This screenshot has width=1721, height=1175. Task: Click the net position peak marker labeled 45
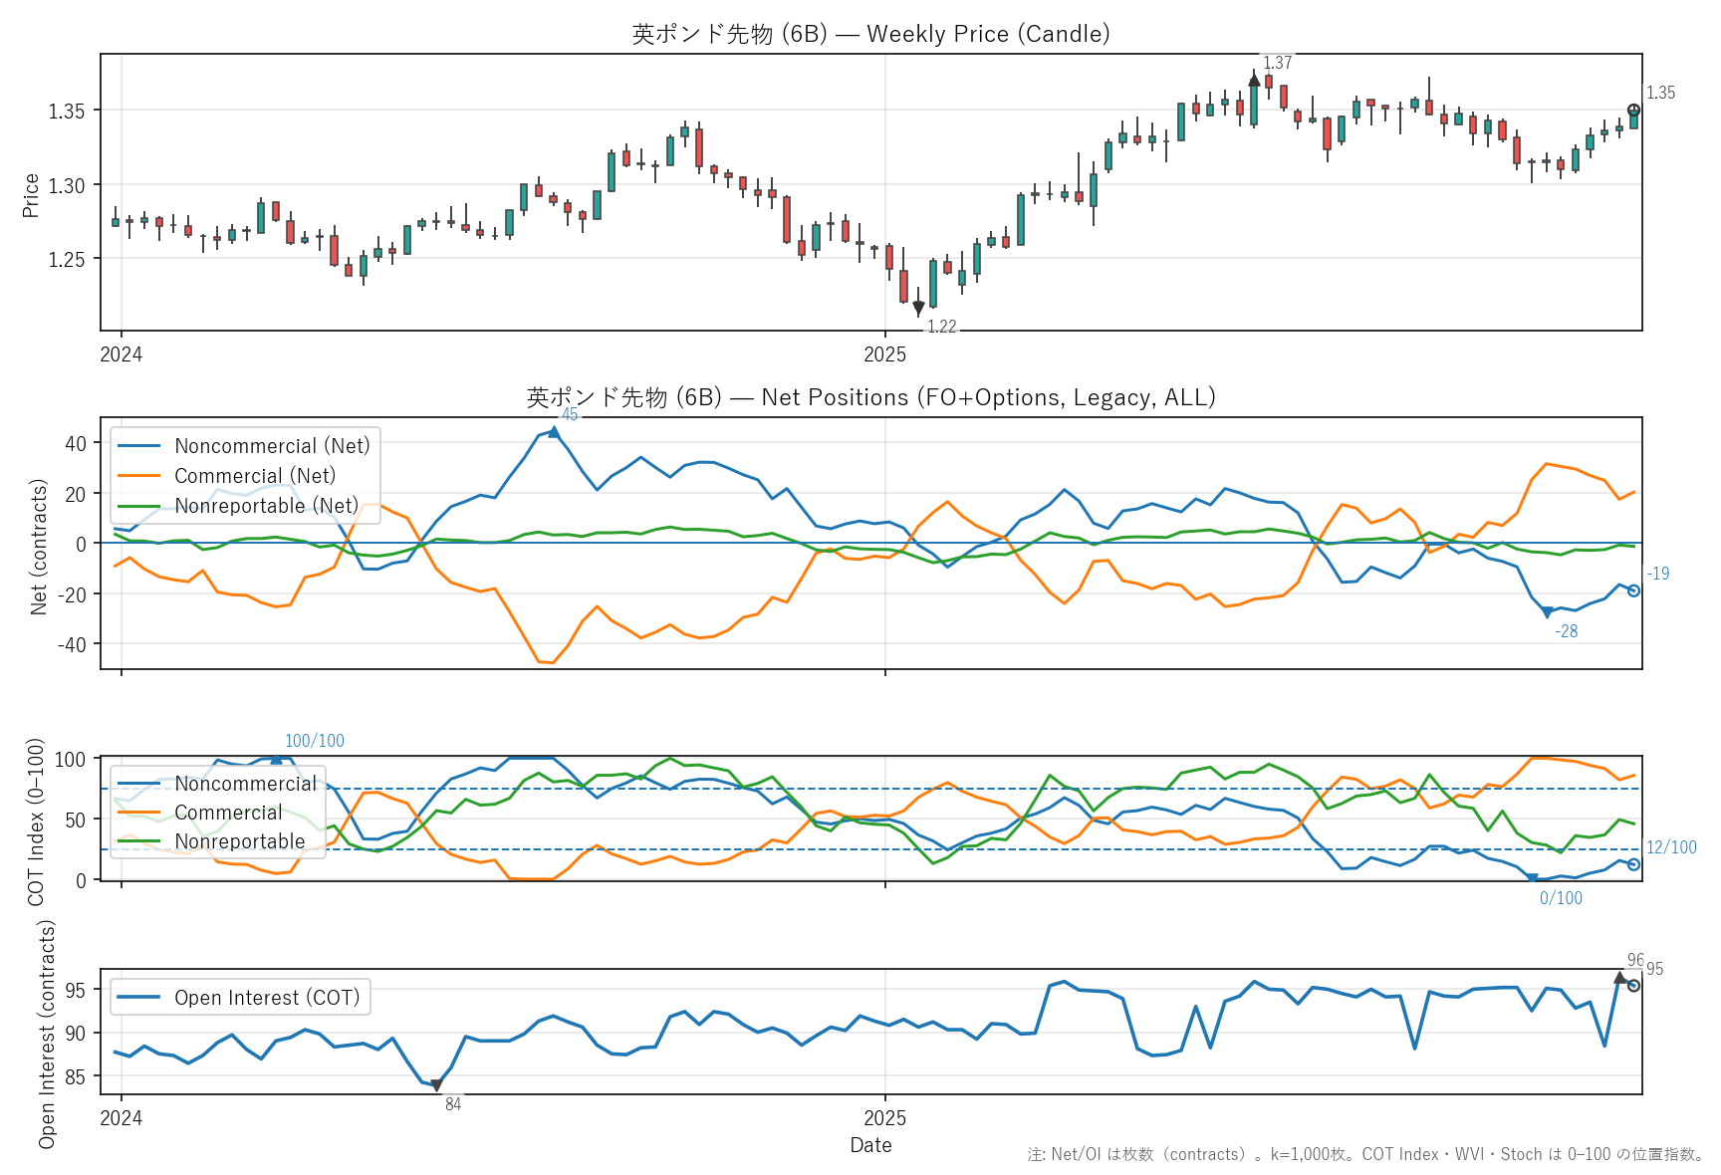tap(554, 432)
